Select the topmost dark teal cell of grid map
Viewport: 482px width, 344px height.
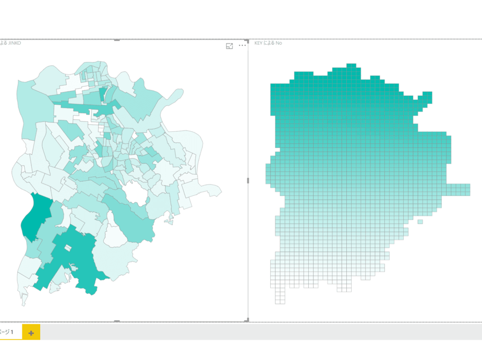click(x=352, y=66)
